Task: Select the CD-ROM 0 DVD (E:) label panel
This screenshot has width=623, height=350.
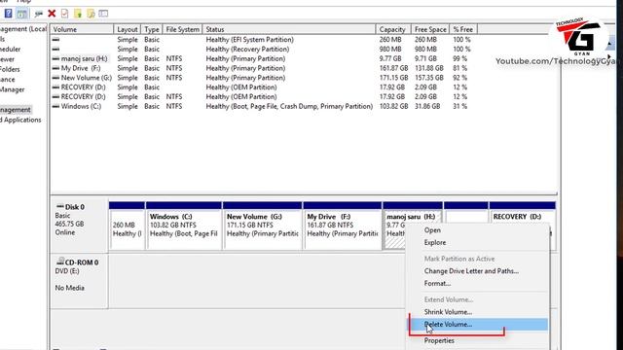Action: tap(79, 280)
